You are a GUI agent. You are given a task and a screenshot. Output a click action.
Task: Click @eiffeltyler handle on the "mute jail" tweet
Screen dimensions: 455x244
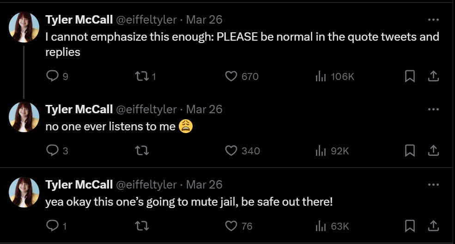[146, 185]
